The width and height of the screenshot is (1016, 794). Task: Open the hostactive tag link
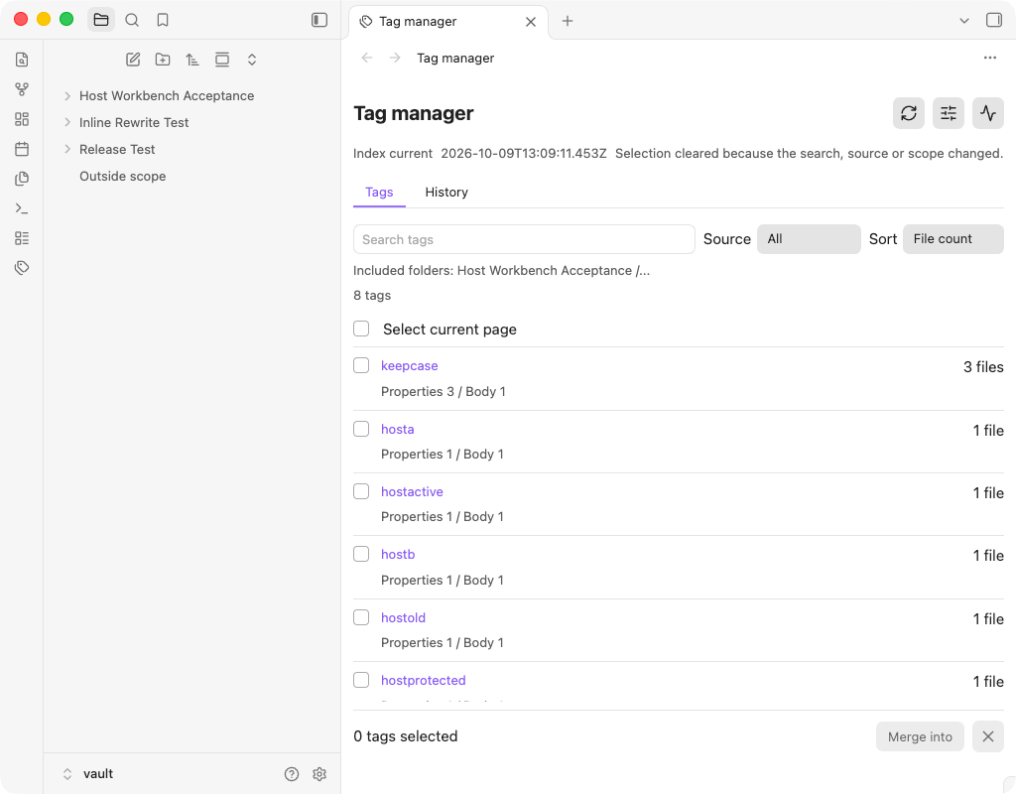tap(412, 491)
